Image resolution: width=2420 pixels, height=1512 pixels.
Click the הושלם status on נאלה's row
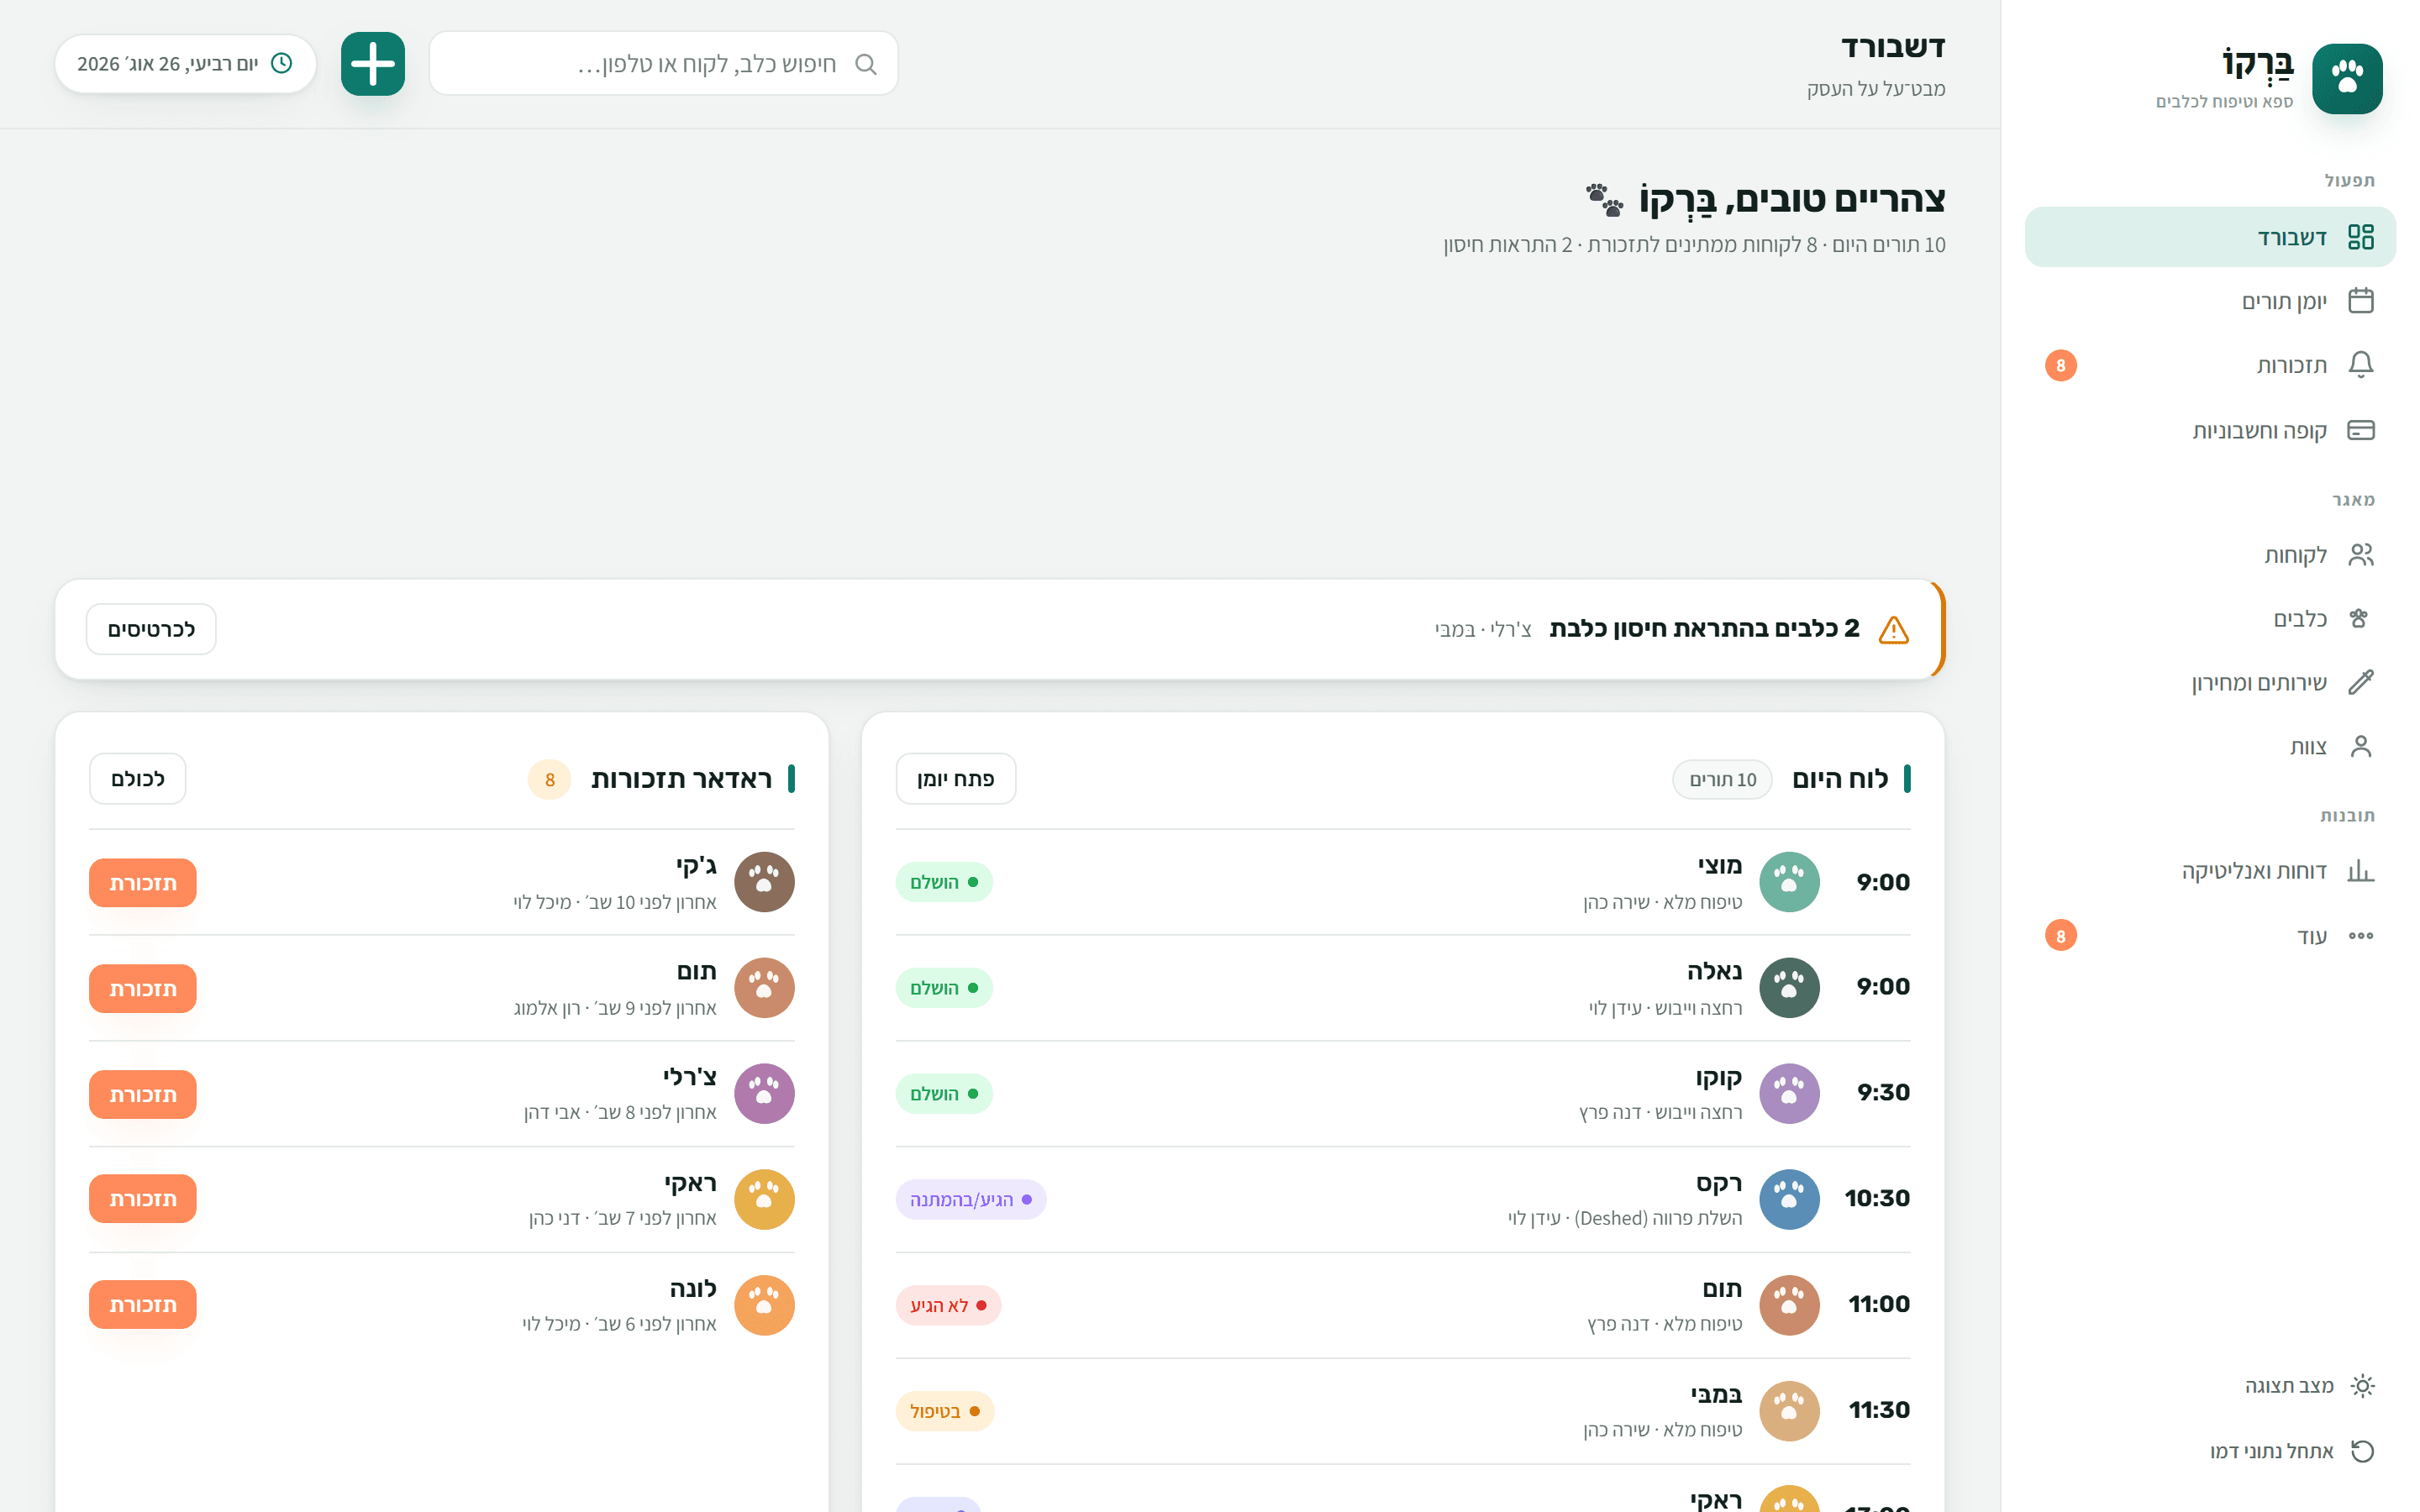tap(944, 988)
